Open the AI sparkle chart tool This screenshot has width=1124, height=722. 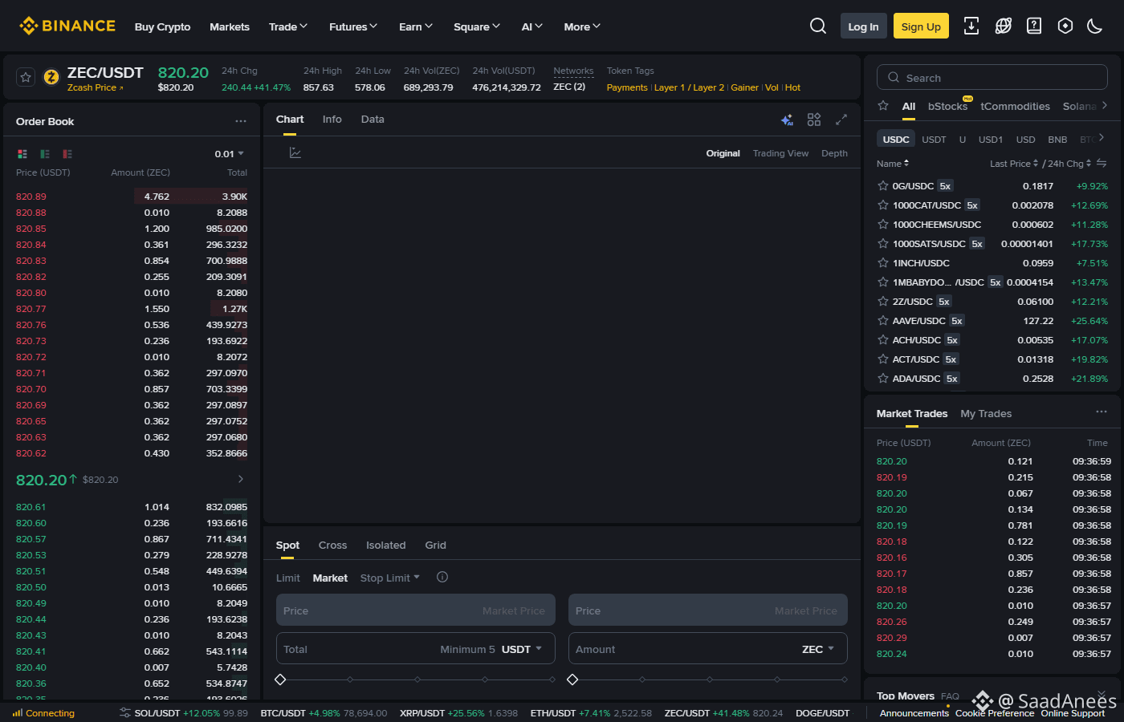pyautogui.click(x=787, y=120)
